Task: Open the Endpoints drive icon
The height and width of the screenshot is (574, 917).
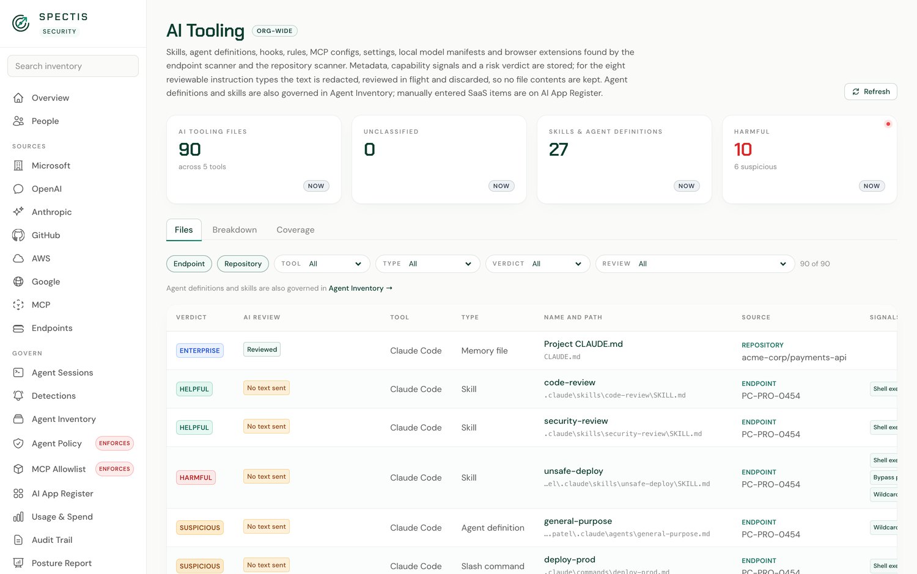Action: tap(18, 328)
